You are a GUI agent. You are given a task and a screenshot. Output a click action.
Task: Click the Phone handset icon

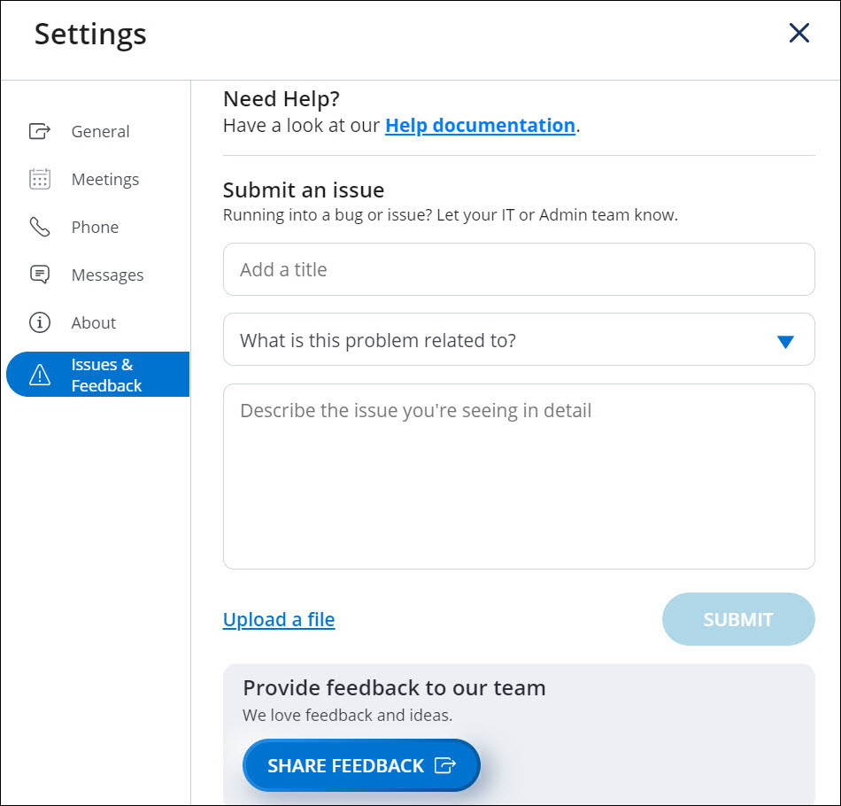pyautogui.click(x=40, y=227)
